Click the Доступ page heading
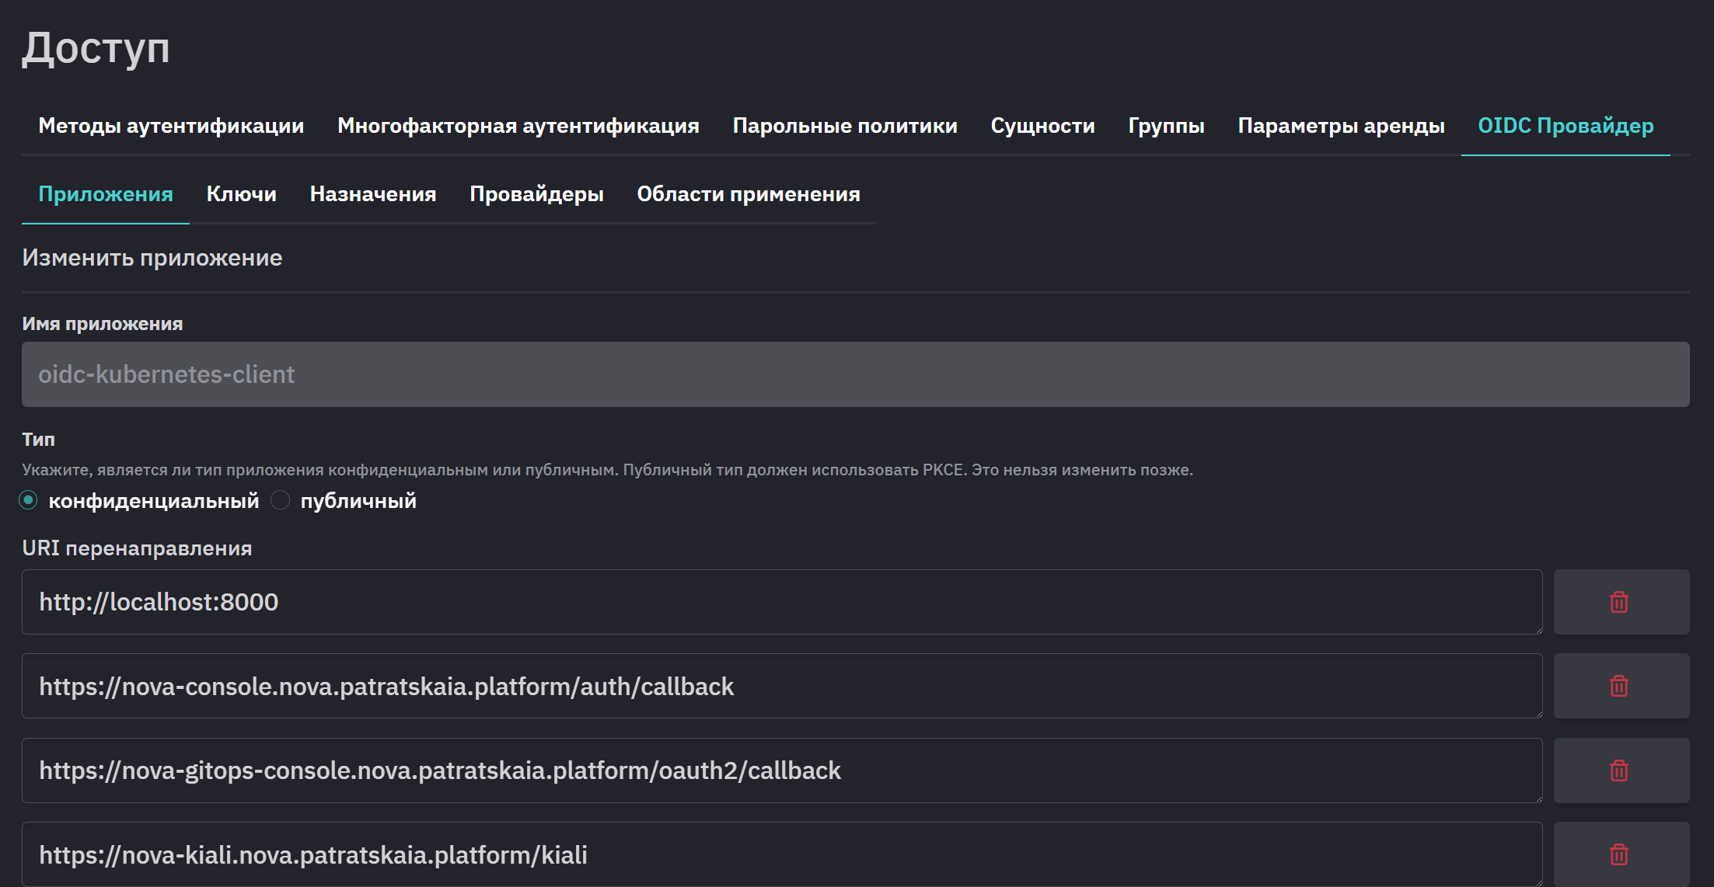Viewport: 1714px width, 887px height. coord(96,48)
